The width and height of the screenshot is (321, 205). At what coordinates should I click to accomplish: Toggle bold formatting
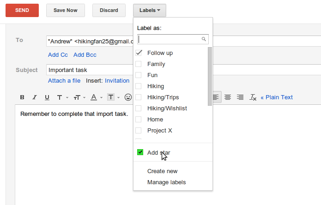pos(22,97)
